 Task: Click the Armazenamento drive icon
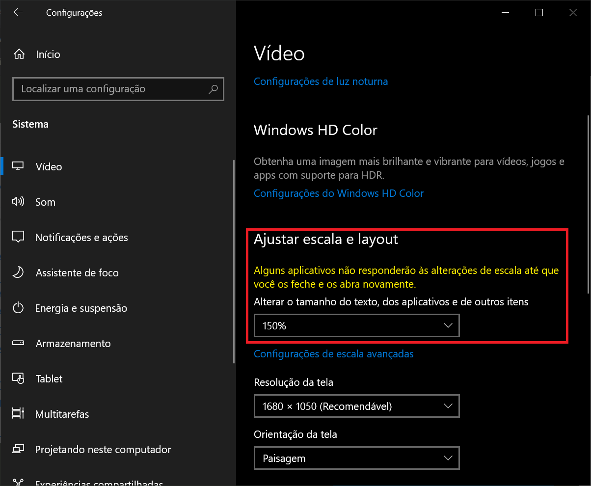(18, 343)
